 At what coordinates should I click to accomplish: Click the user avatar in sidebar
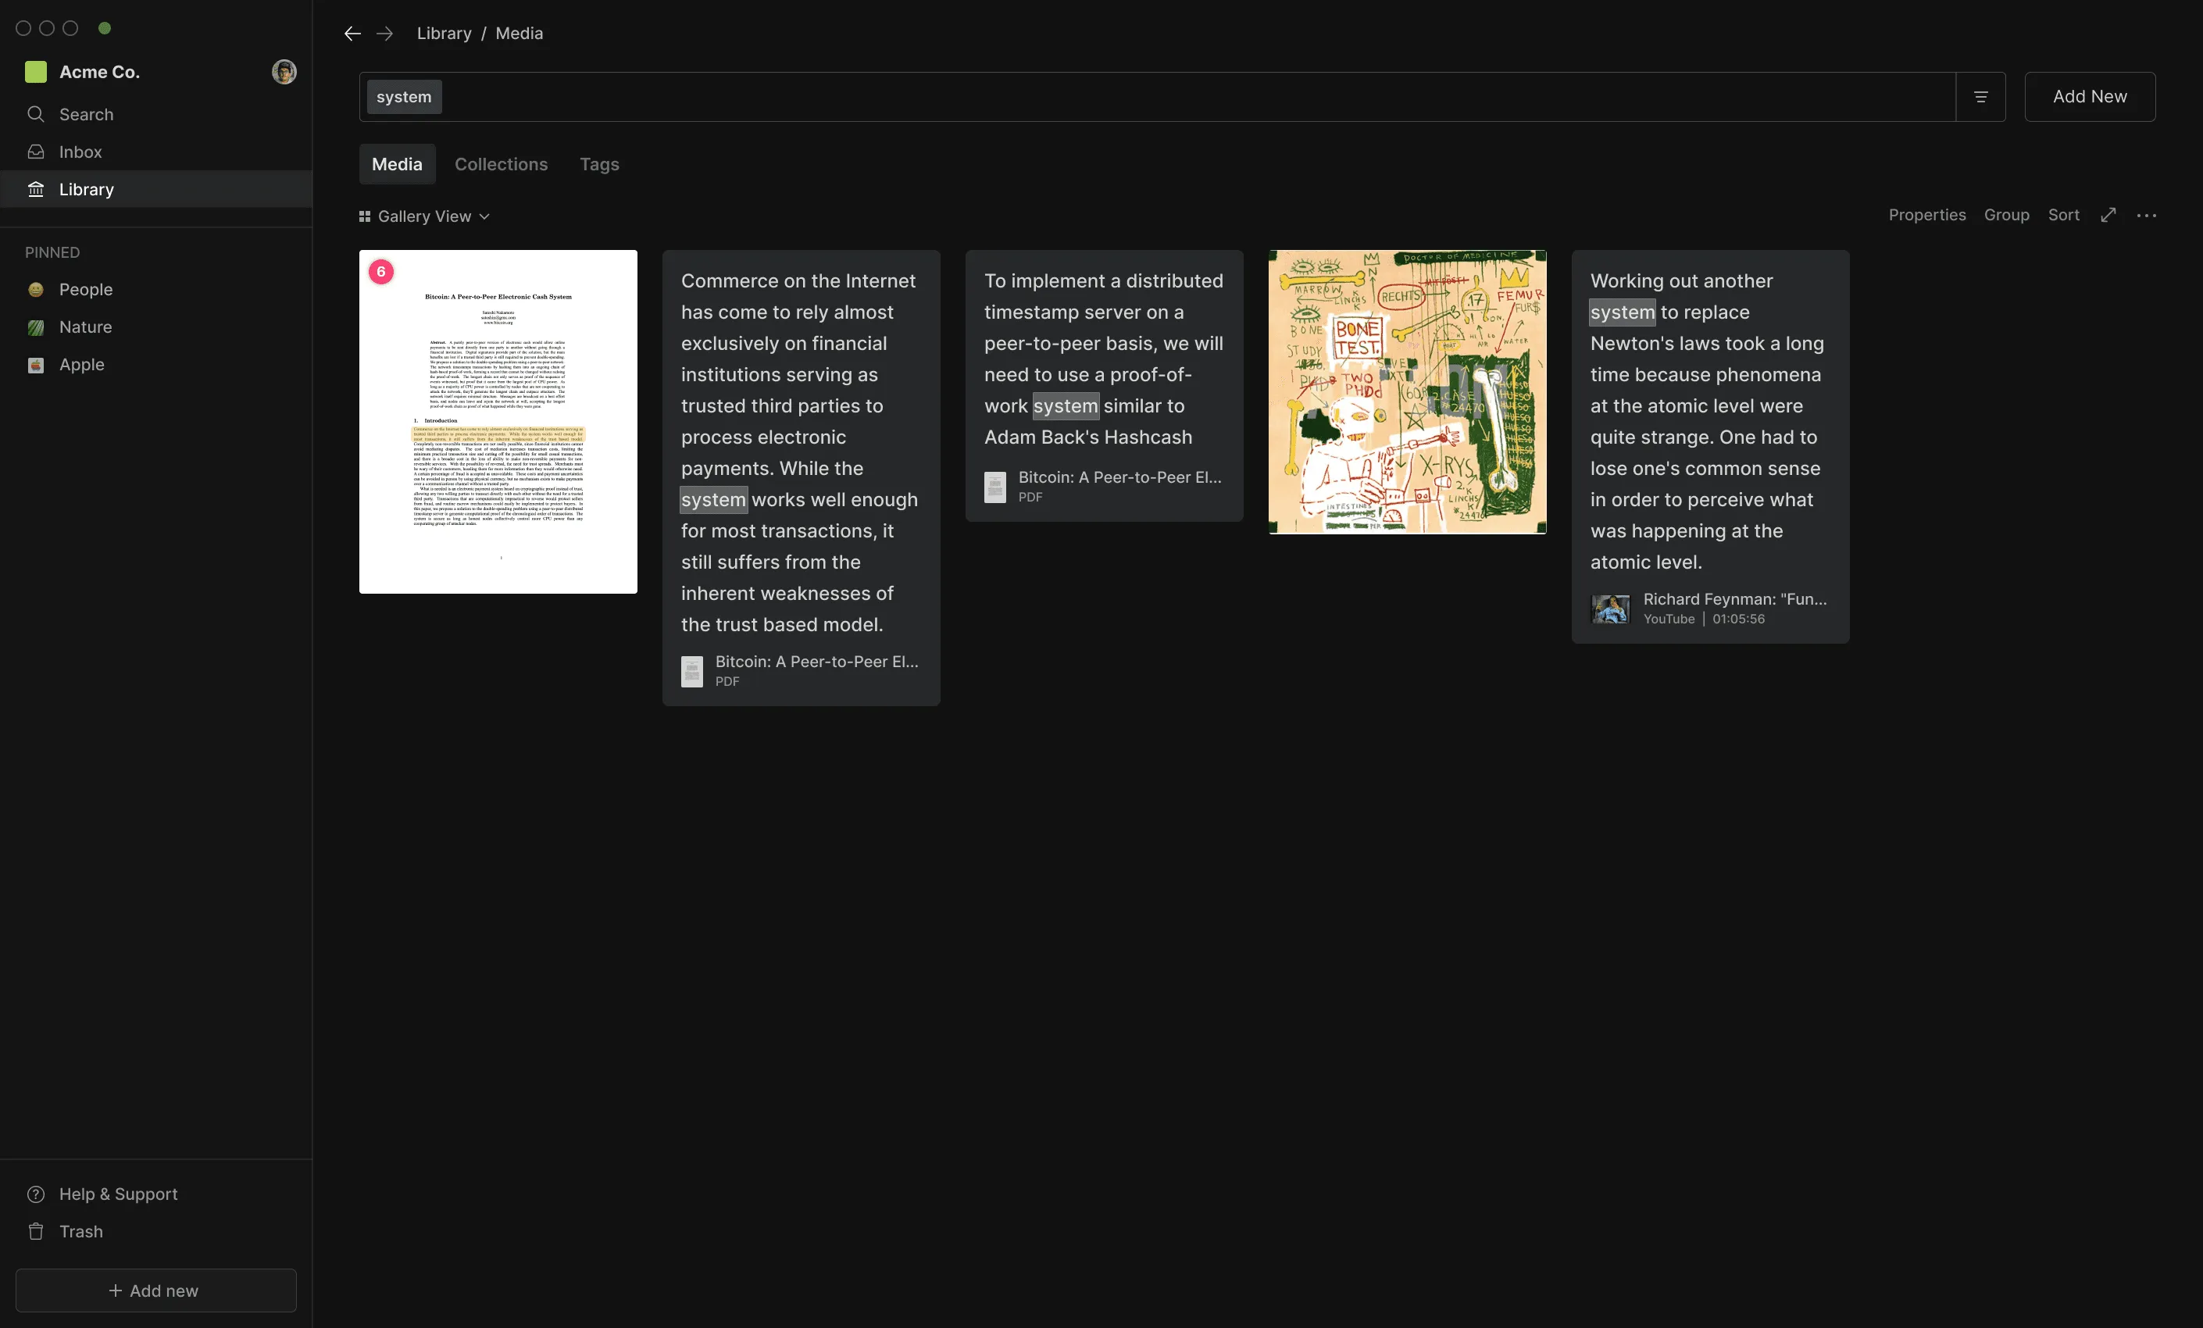tap(284, 72)
